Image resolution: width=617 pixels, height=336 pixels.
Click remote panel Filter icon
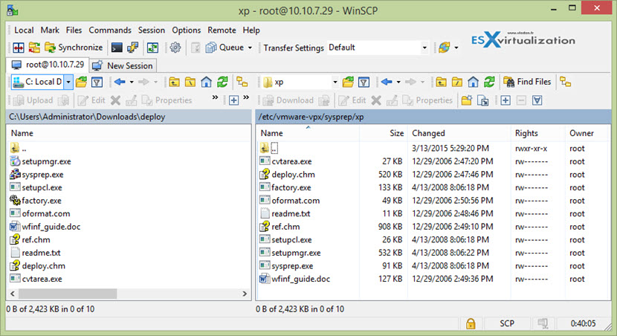[x=364, y=82]
